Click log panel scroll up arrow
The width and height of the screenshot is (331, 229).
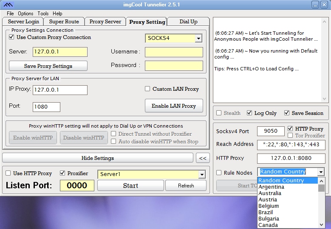point(324,21)
